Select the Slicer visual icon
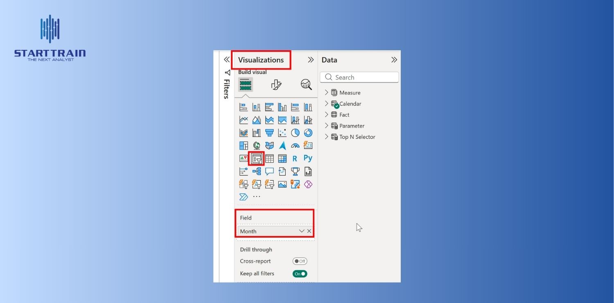The width and height of the screenshot is (614, 303). coord(257,159)
